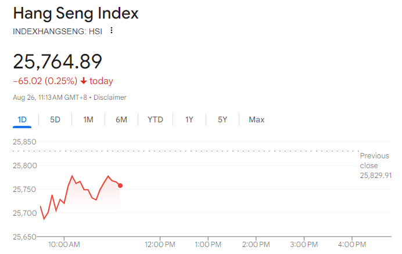Click the red current-price dot on chart
The height and width of the screenshot is (254, 402).
120,186
